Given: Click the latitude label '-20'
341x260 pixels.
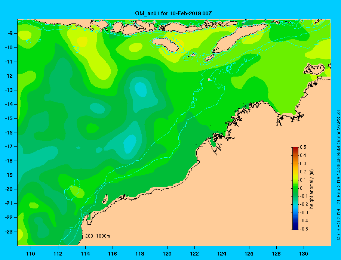Looking at the screenshot, I should click(9, 189).
